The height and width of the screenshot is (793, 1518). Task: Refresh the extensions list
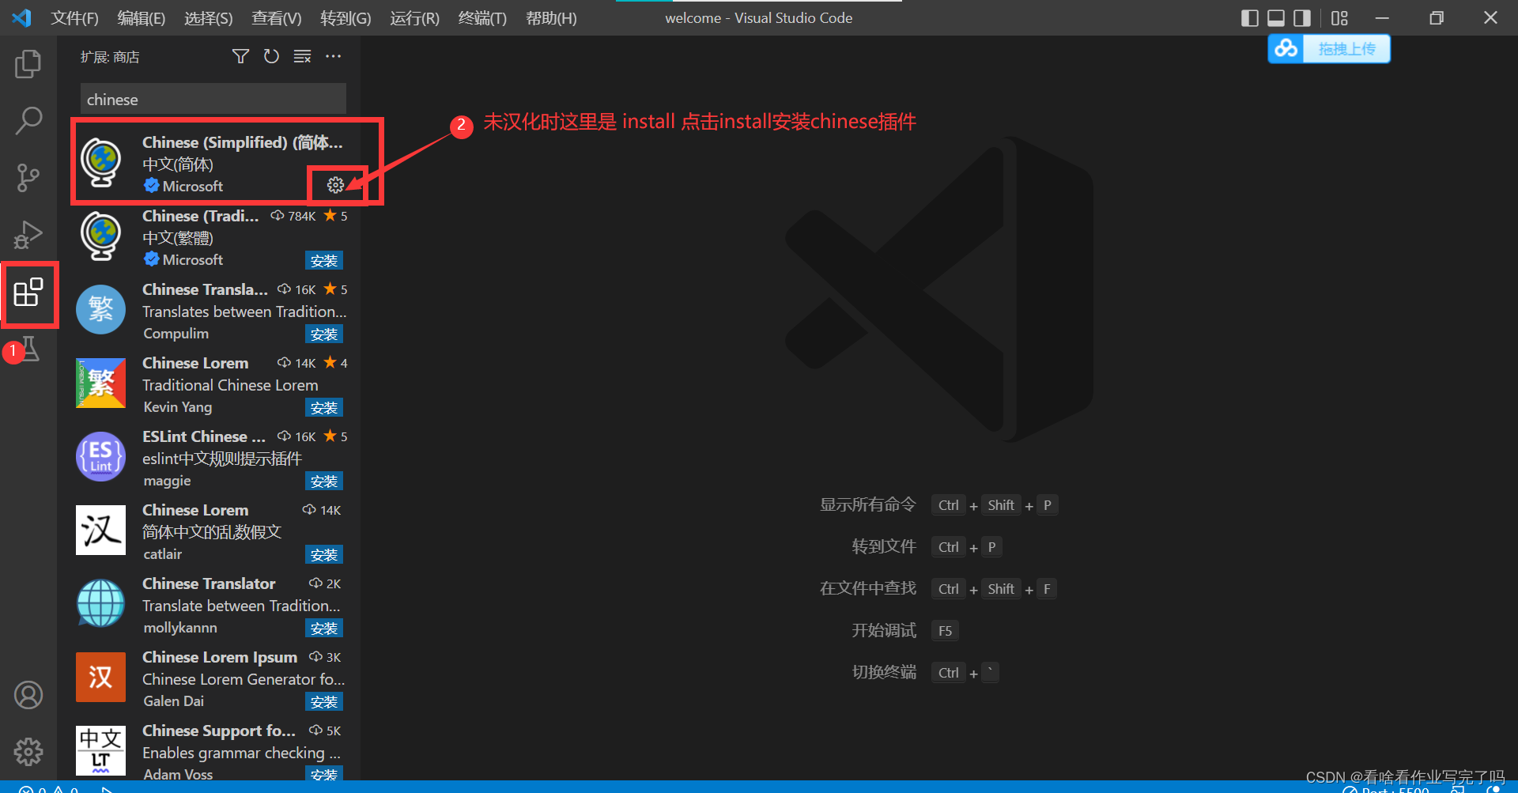[x=271, y=56]
